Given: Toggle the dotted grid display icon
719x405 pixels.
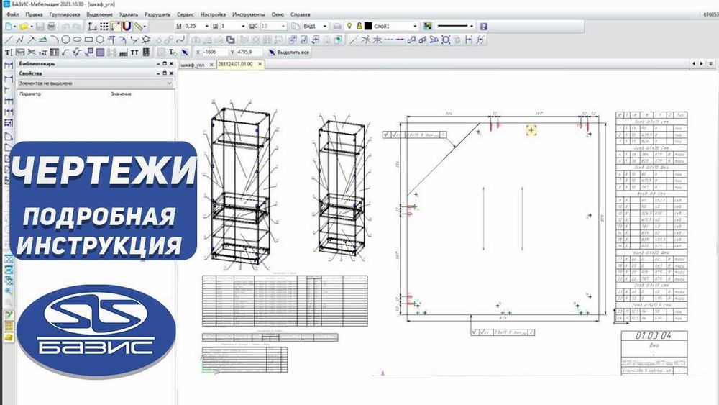Looking at the screenshot, I should 104,27.
